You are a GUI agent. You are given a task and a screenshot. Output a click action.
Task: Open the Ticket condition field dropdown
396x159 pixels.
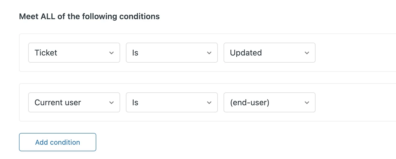click(74, 53)
